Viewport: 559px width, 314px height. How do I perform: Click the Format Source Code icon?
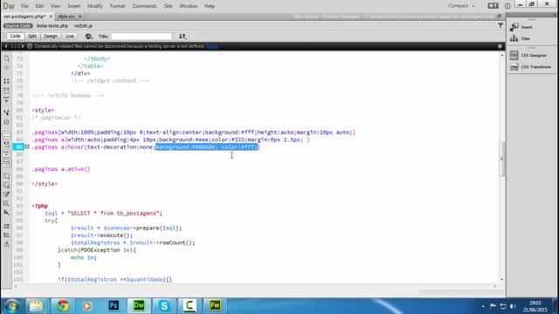6,244
